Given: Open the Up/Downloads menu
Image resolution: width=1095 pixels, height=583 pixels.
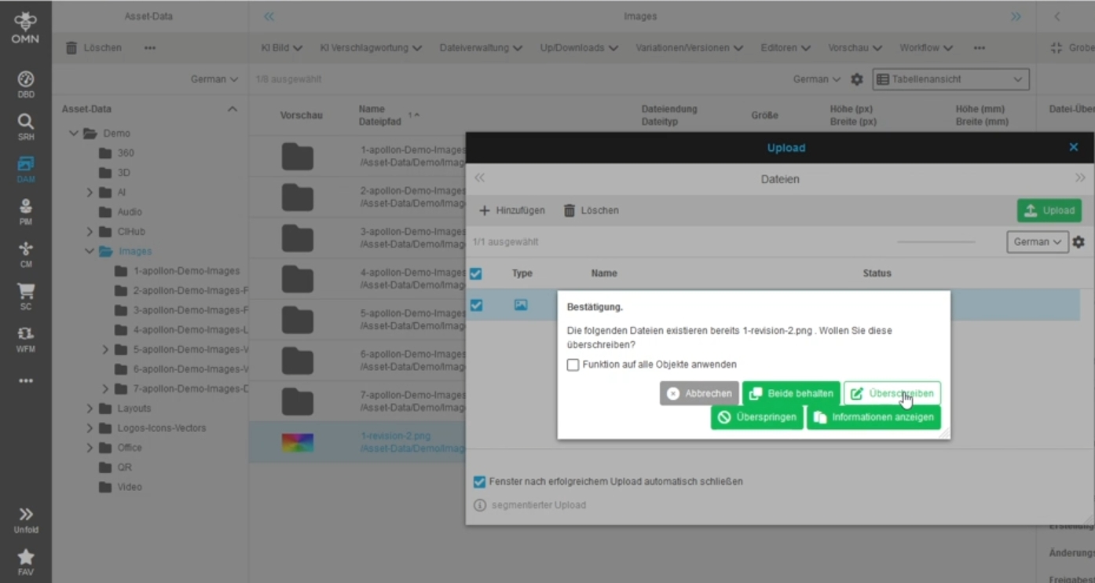Looking at the screenshot, I should (579, 48).
